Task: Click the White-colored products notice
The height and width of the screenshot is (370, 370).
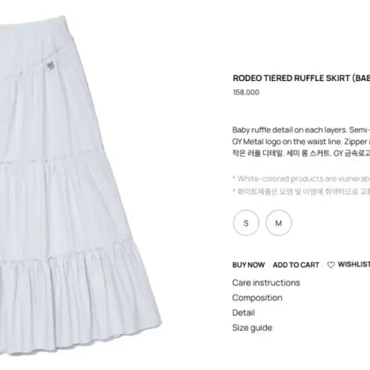Action: pyautogui.click(x=301, y=179)
